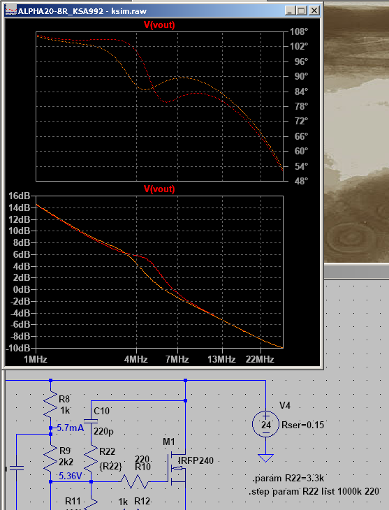Click the V4 reference label

point(285,406)
